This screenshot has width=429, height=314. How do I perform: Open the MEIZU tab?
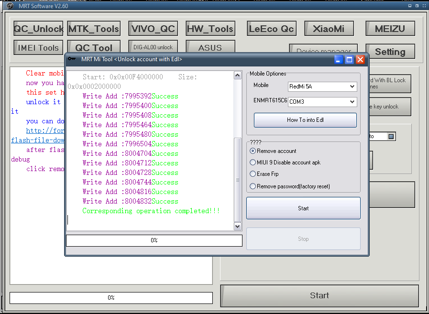pyautogui.click(x=390, y=29)
